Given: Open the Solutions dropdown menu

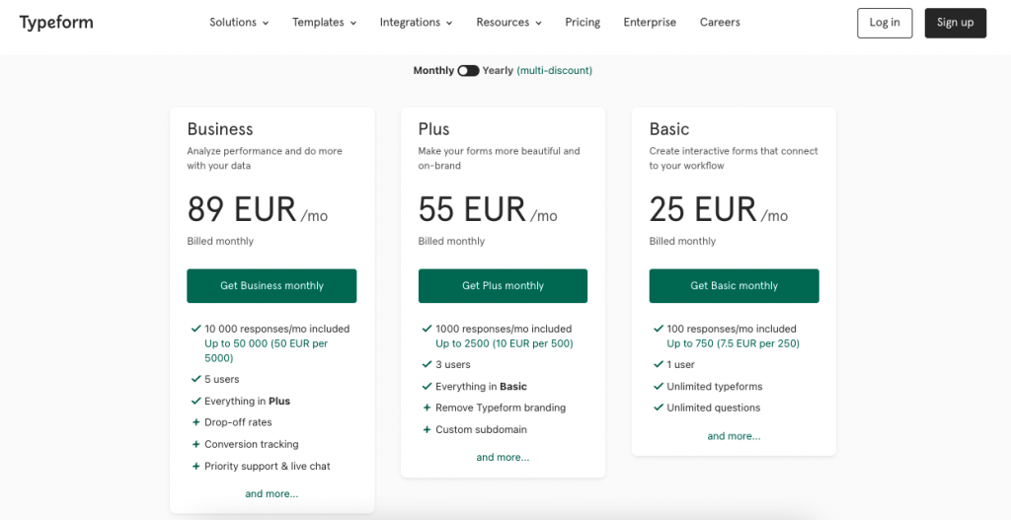Looking at the screenshot, I should (239, 23).
